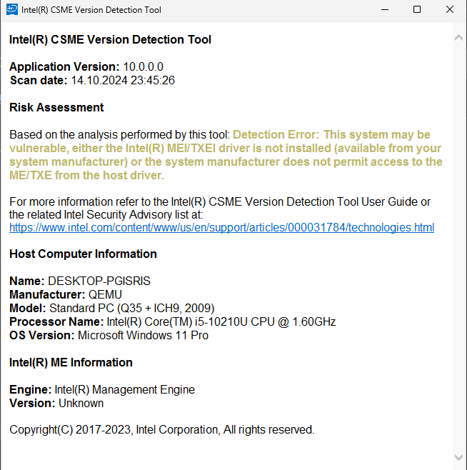Click the bold page heading Intel(R) CSME Version Detection Tool
467x470 pixels.
tap(110, 39)
